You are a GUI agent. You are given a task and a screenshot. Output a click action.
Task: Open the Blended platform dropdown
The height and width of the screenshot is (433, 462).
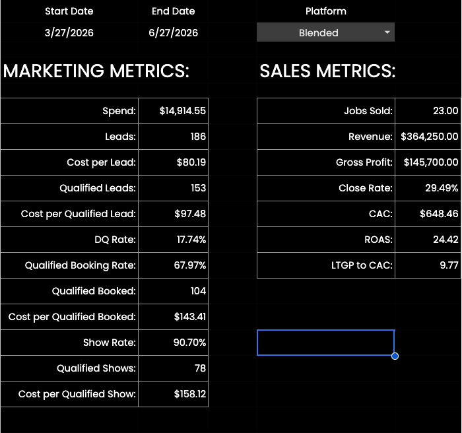tap(325, 32)
